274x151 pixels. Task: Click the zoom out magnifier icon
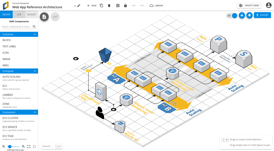[x=4, y=147]
